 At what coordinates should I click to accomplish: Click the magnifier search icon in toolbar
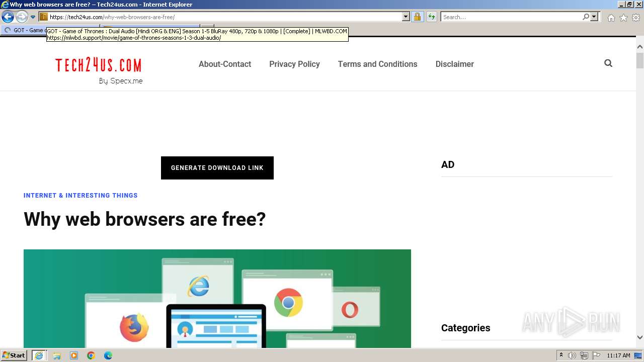point(586,17)
